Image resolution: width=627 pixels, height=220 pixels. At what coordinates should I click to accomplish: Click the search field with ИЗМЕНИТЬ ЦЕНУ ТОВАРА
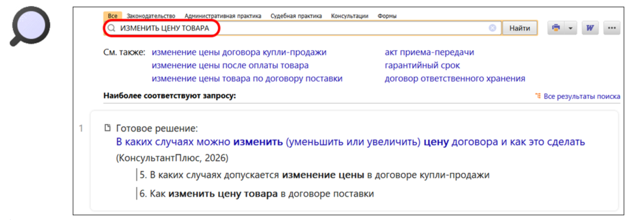(302, 28)
